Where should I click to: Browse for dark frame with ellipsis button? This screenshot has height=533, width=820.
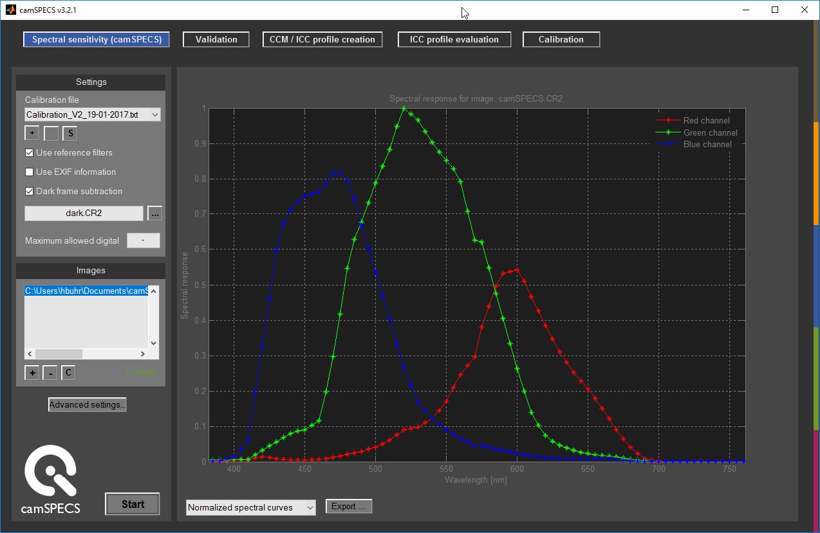pos(154,213)
